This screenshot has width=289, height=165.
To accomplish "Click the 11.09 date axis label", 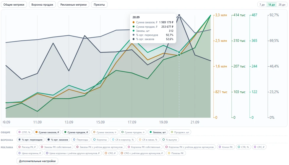I will coord(38,122).
